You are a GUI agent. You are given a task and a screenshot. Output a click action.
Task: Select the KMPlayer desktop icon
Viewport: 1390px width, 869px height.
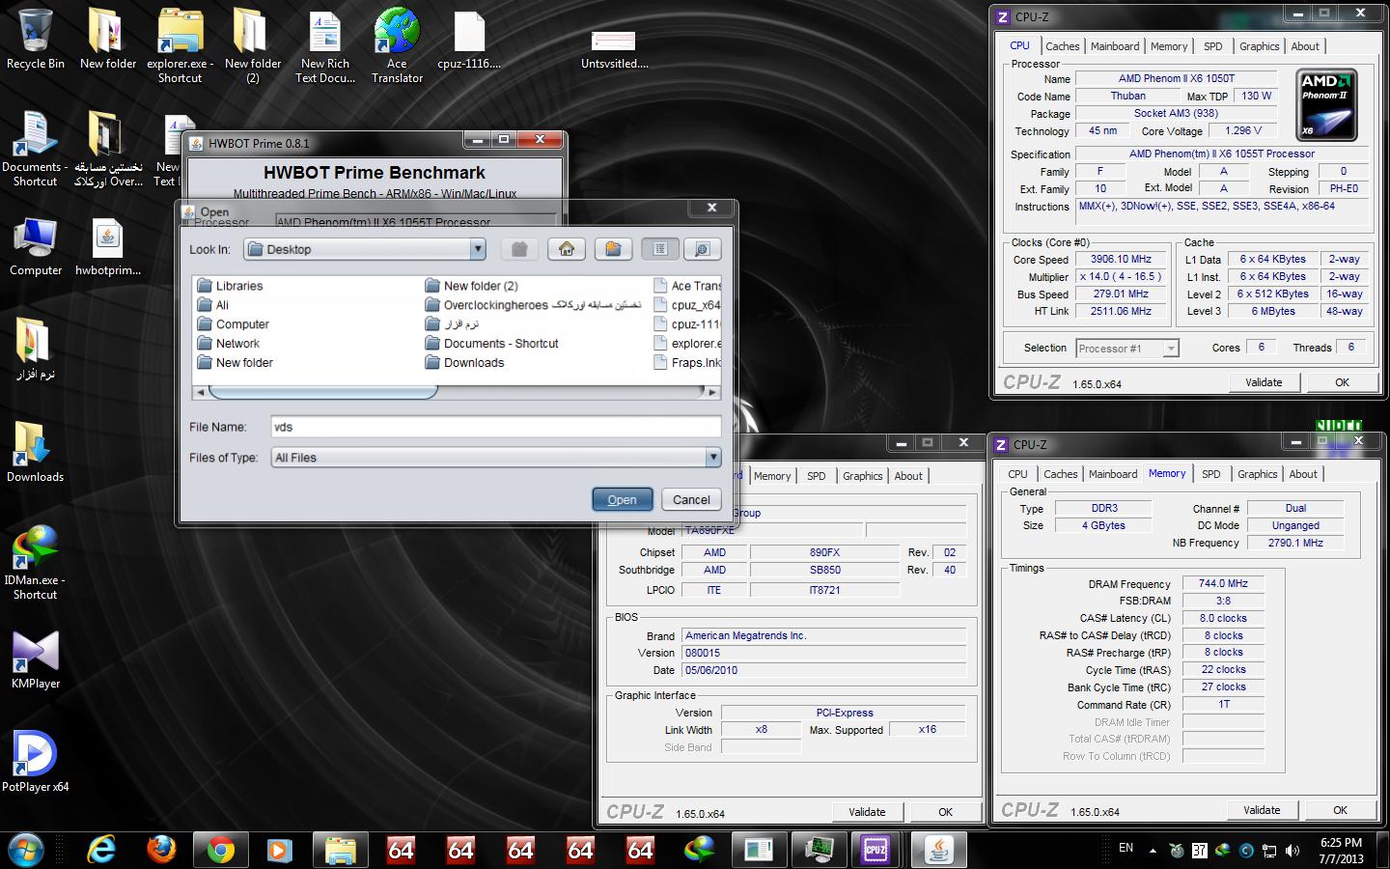click(x=36, y=659)
